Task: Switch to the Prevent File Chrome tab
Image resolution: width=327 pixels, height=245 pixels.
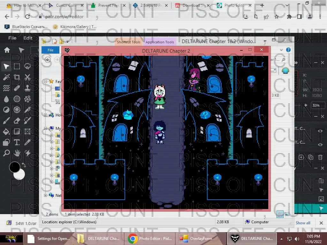Action: click(x=108, y=5)
